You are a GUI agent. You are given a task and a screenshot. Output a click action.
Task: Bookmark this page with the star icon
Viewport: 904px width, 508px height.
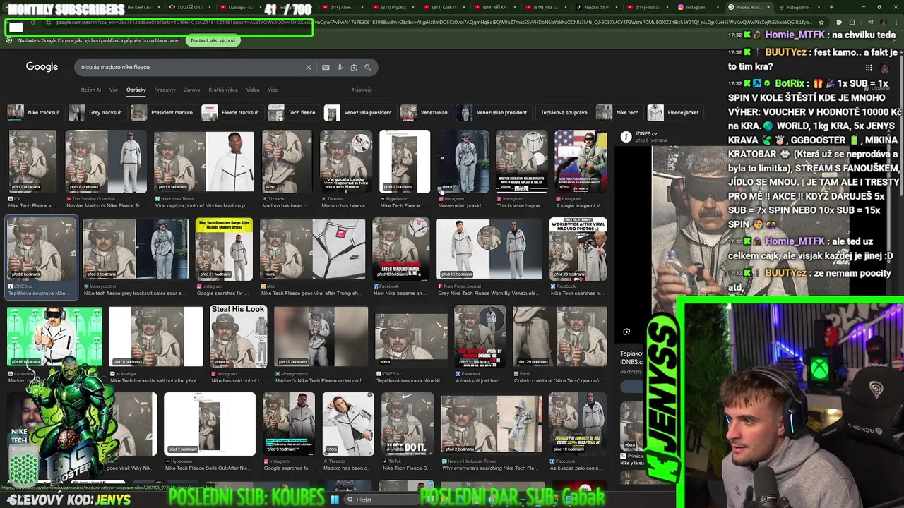click(821, 23)
